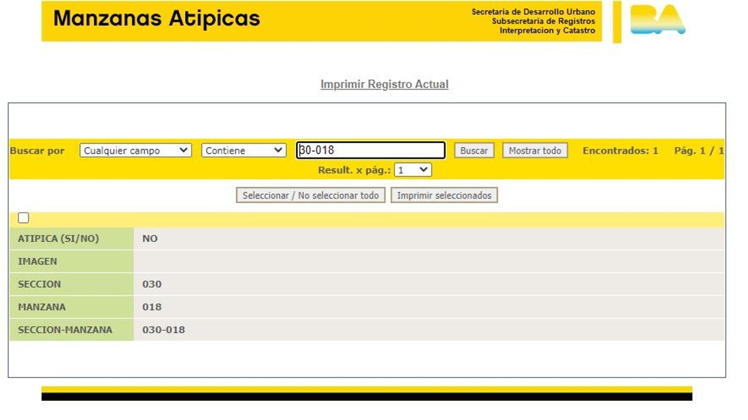Click Seleccionar / No seleccionar todo
This screenshot has width=748, height=420.
(x=310, y=195)
